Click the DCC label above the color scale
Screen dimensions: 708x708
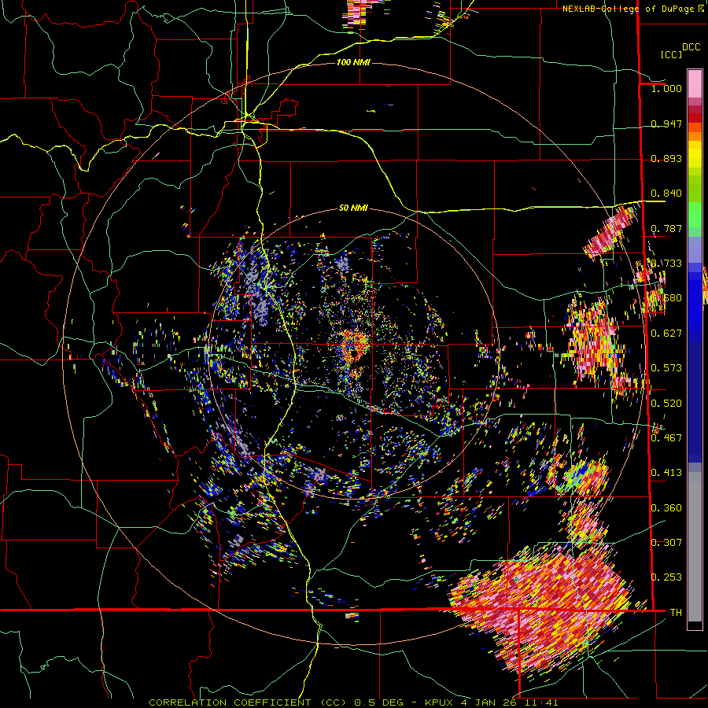point(691,47)
